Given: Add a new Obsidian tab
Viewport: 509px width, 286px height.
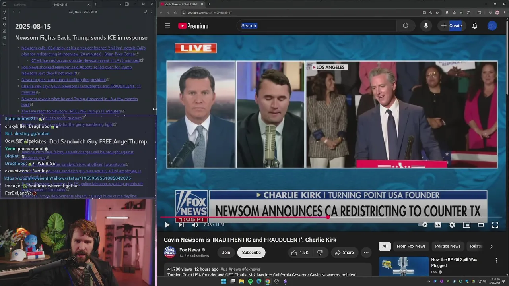Looking at the screenshot, I should [95, 4].
